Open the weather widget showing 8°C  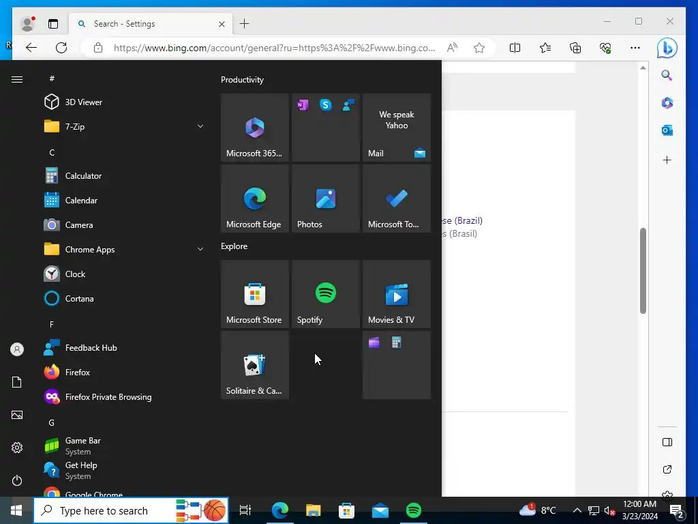tap(538, 510)
